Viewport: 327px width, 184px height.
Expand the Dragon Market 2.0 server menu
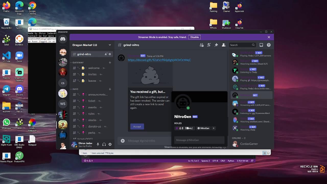click(x=110, y=45)
